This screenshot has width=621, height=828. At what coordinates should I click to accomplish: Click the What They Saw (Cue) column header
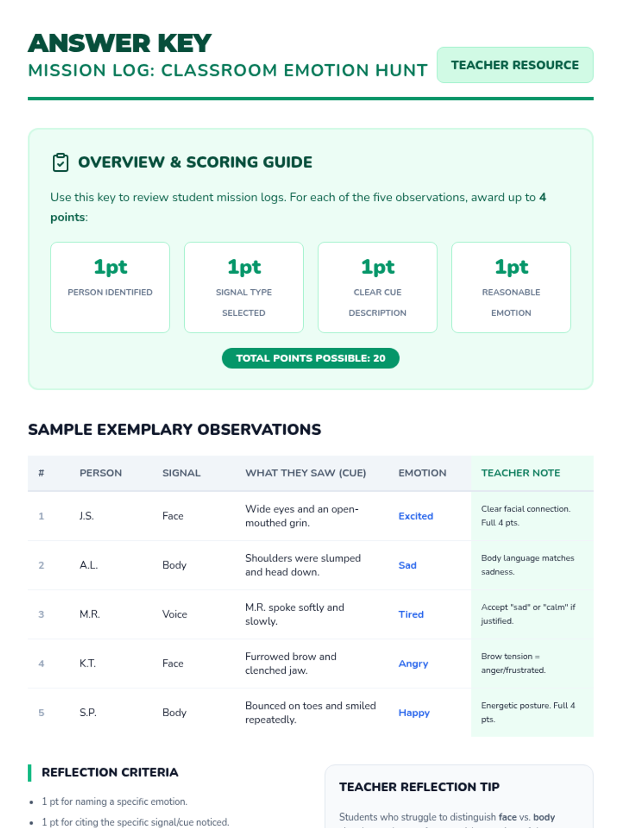(305, 473)
